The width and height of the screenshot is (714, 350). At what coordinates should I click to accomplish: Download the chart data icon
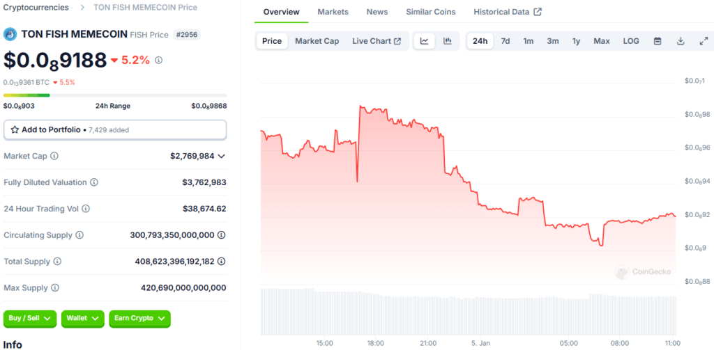click(x=681, y=41)
